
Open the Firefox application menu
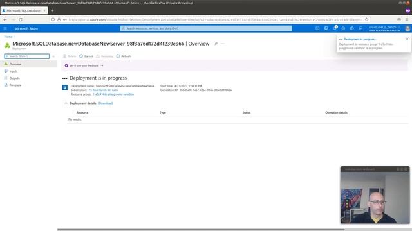(407, 20)
